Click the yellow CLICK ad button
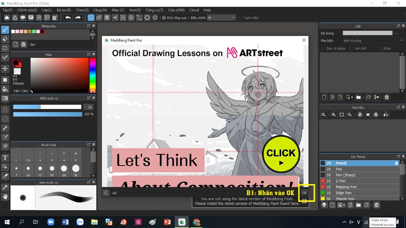406x228 pixels. pos(281,154)
